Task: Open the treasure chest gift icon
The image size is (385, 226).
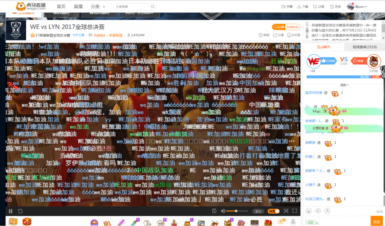Action: 13,222
